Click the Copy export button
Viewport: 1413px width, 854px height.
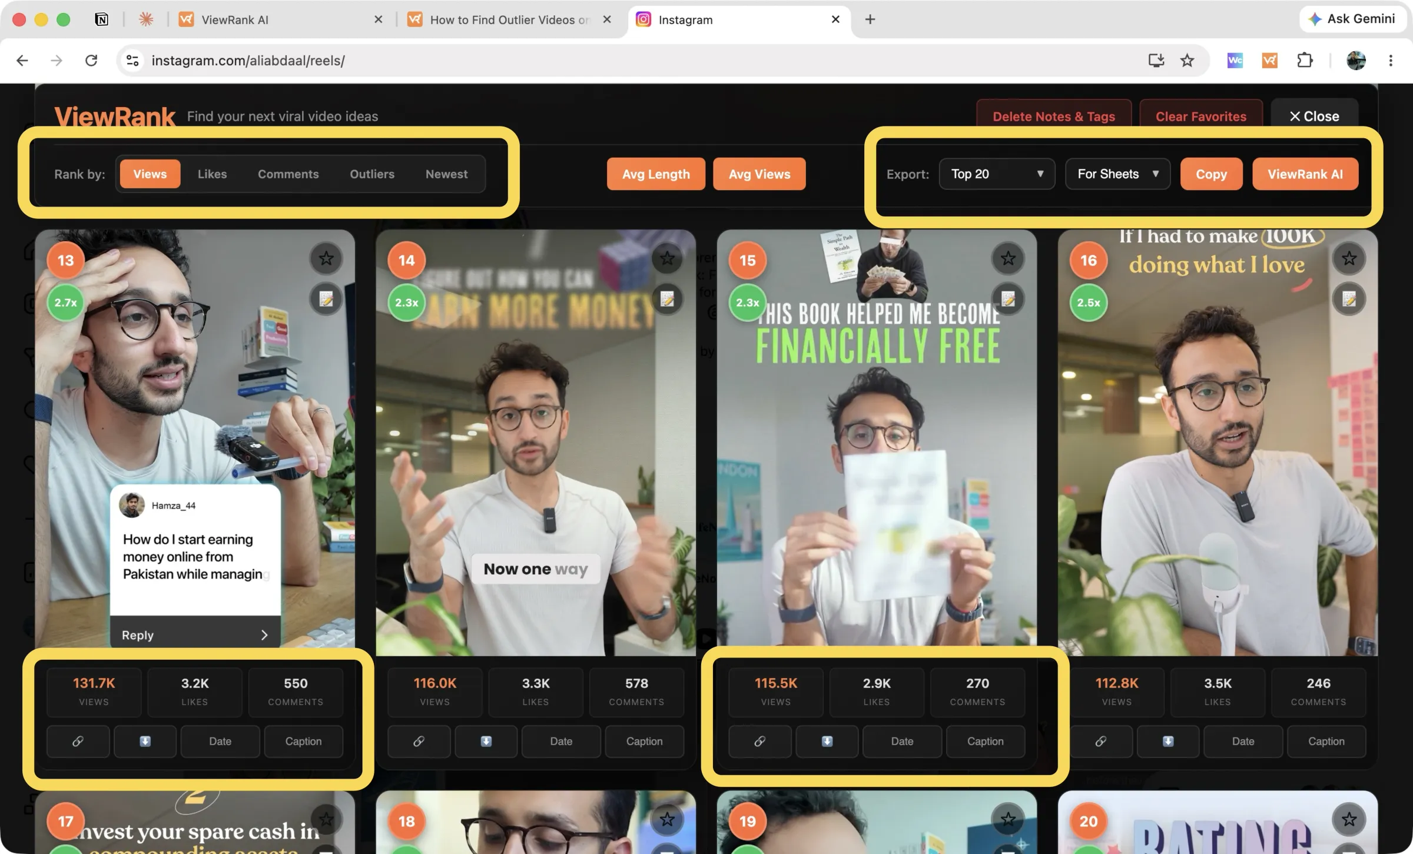pyautogui.click(x=1211, y=174)
